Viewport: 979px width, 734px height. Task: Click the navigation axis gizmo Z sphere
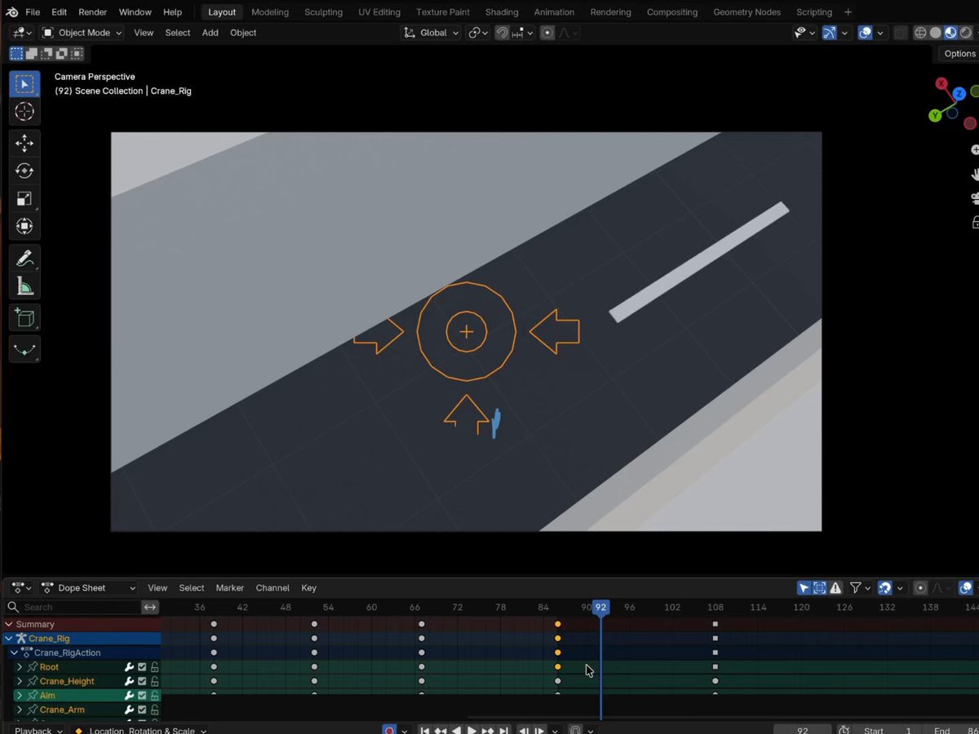coord(959,94)
